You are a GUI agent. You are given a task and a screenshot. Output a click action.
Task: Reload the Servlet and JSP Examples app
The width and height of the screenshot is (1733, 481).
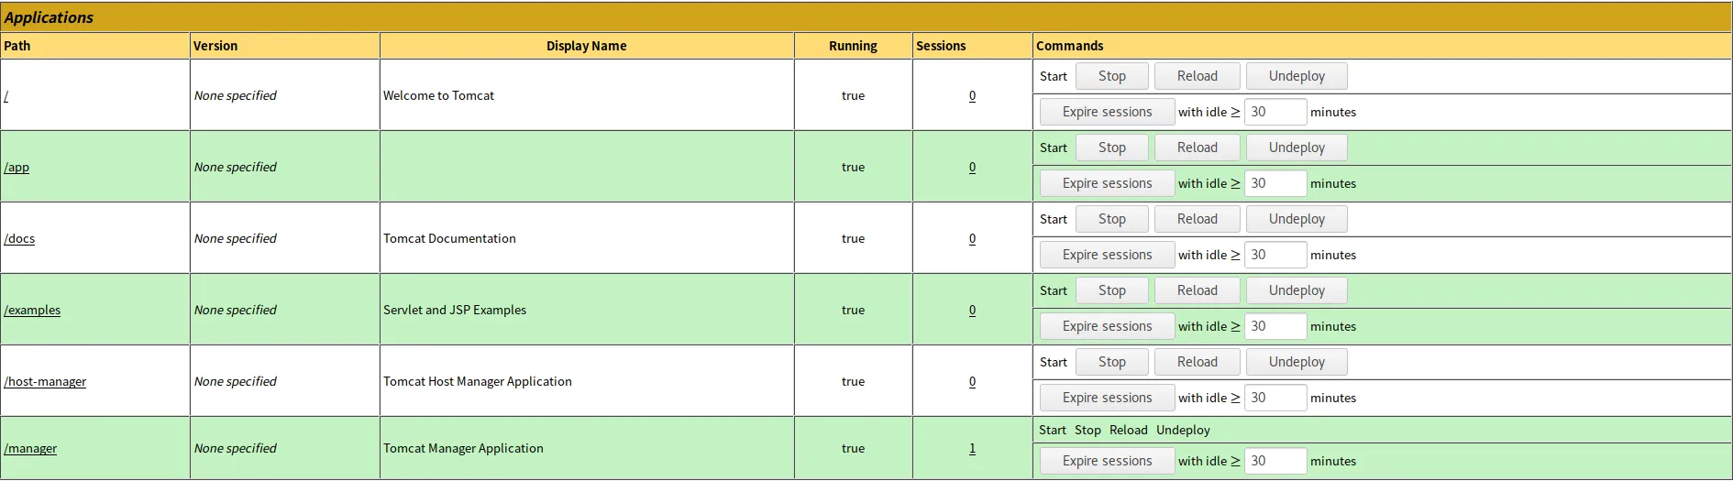coord(1198,290)
